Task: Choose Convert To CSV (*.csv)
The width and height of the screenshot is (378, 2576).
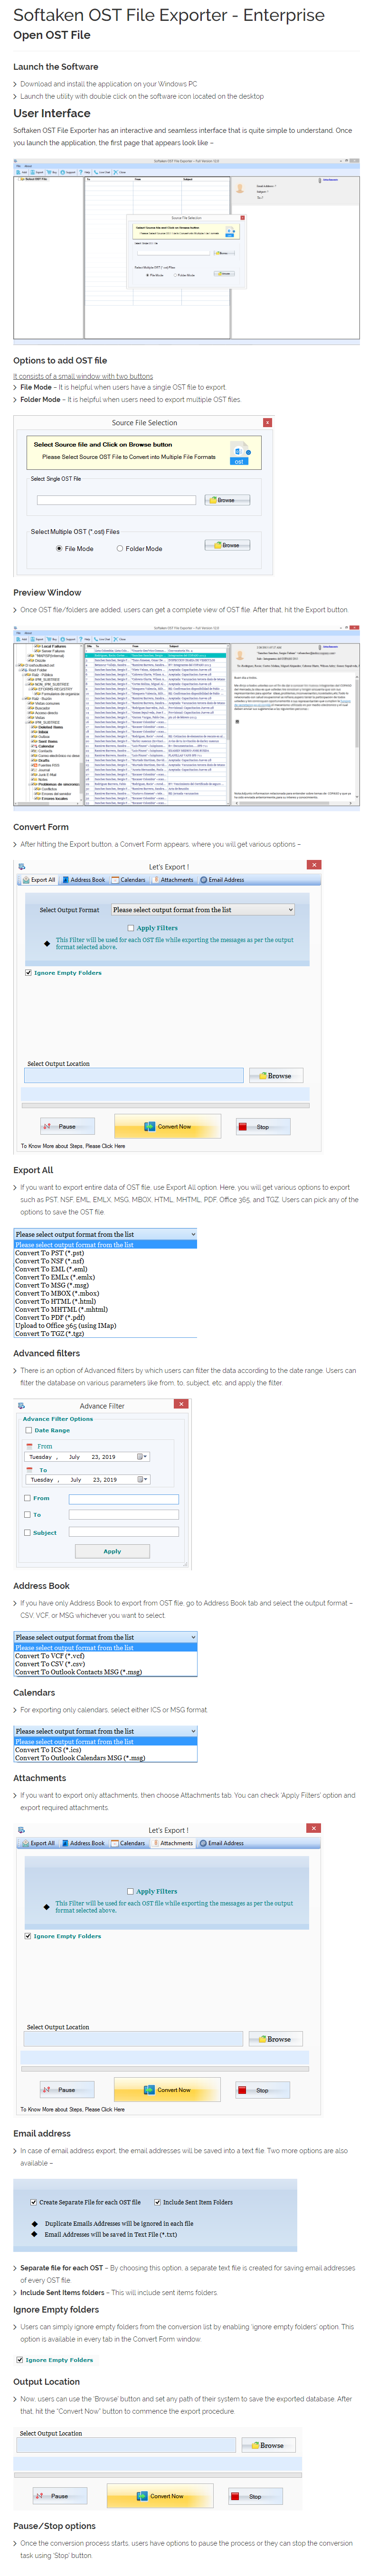Action: 50,1664
